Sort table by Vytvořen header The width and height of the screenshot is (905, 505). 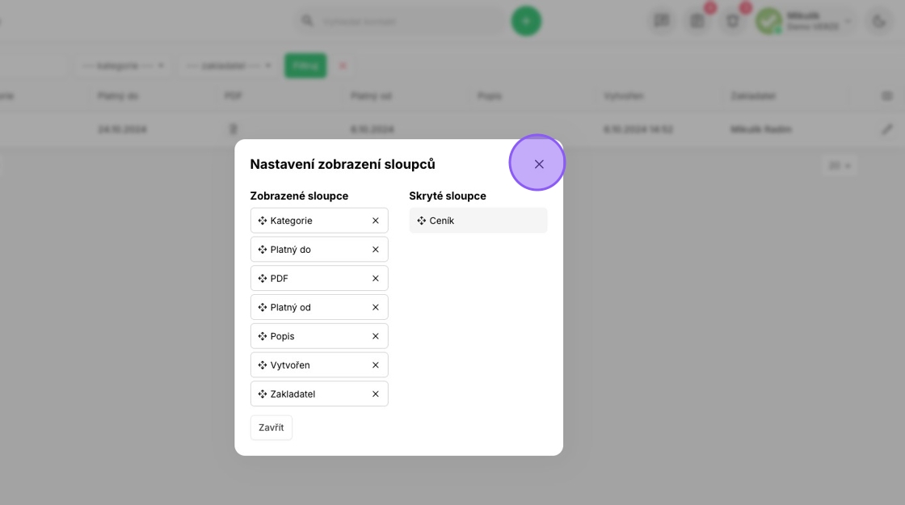[x=624, y=96]
